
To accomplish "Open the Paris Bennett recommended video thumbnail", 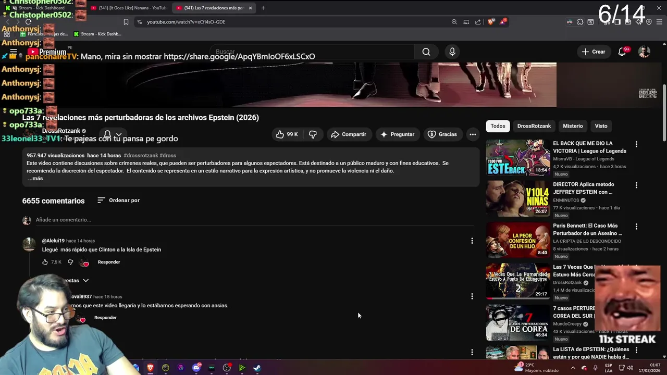I will pyautogui.click(x=518, y=240).
